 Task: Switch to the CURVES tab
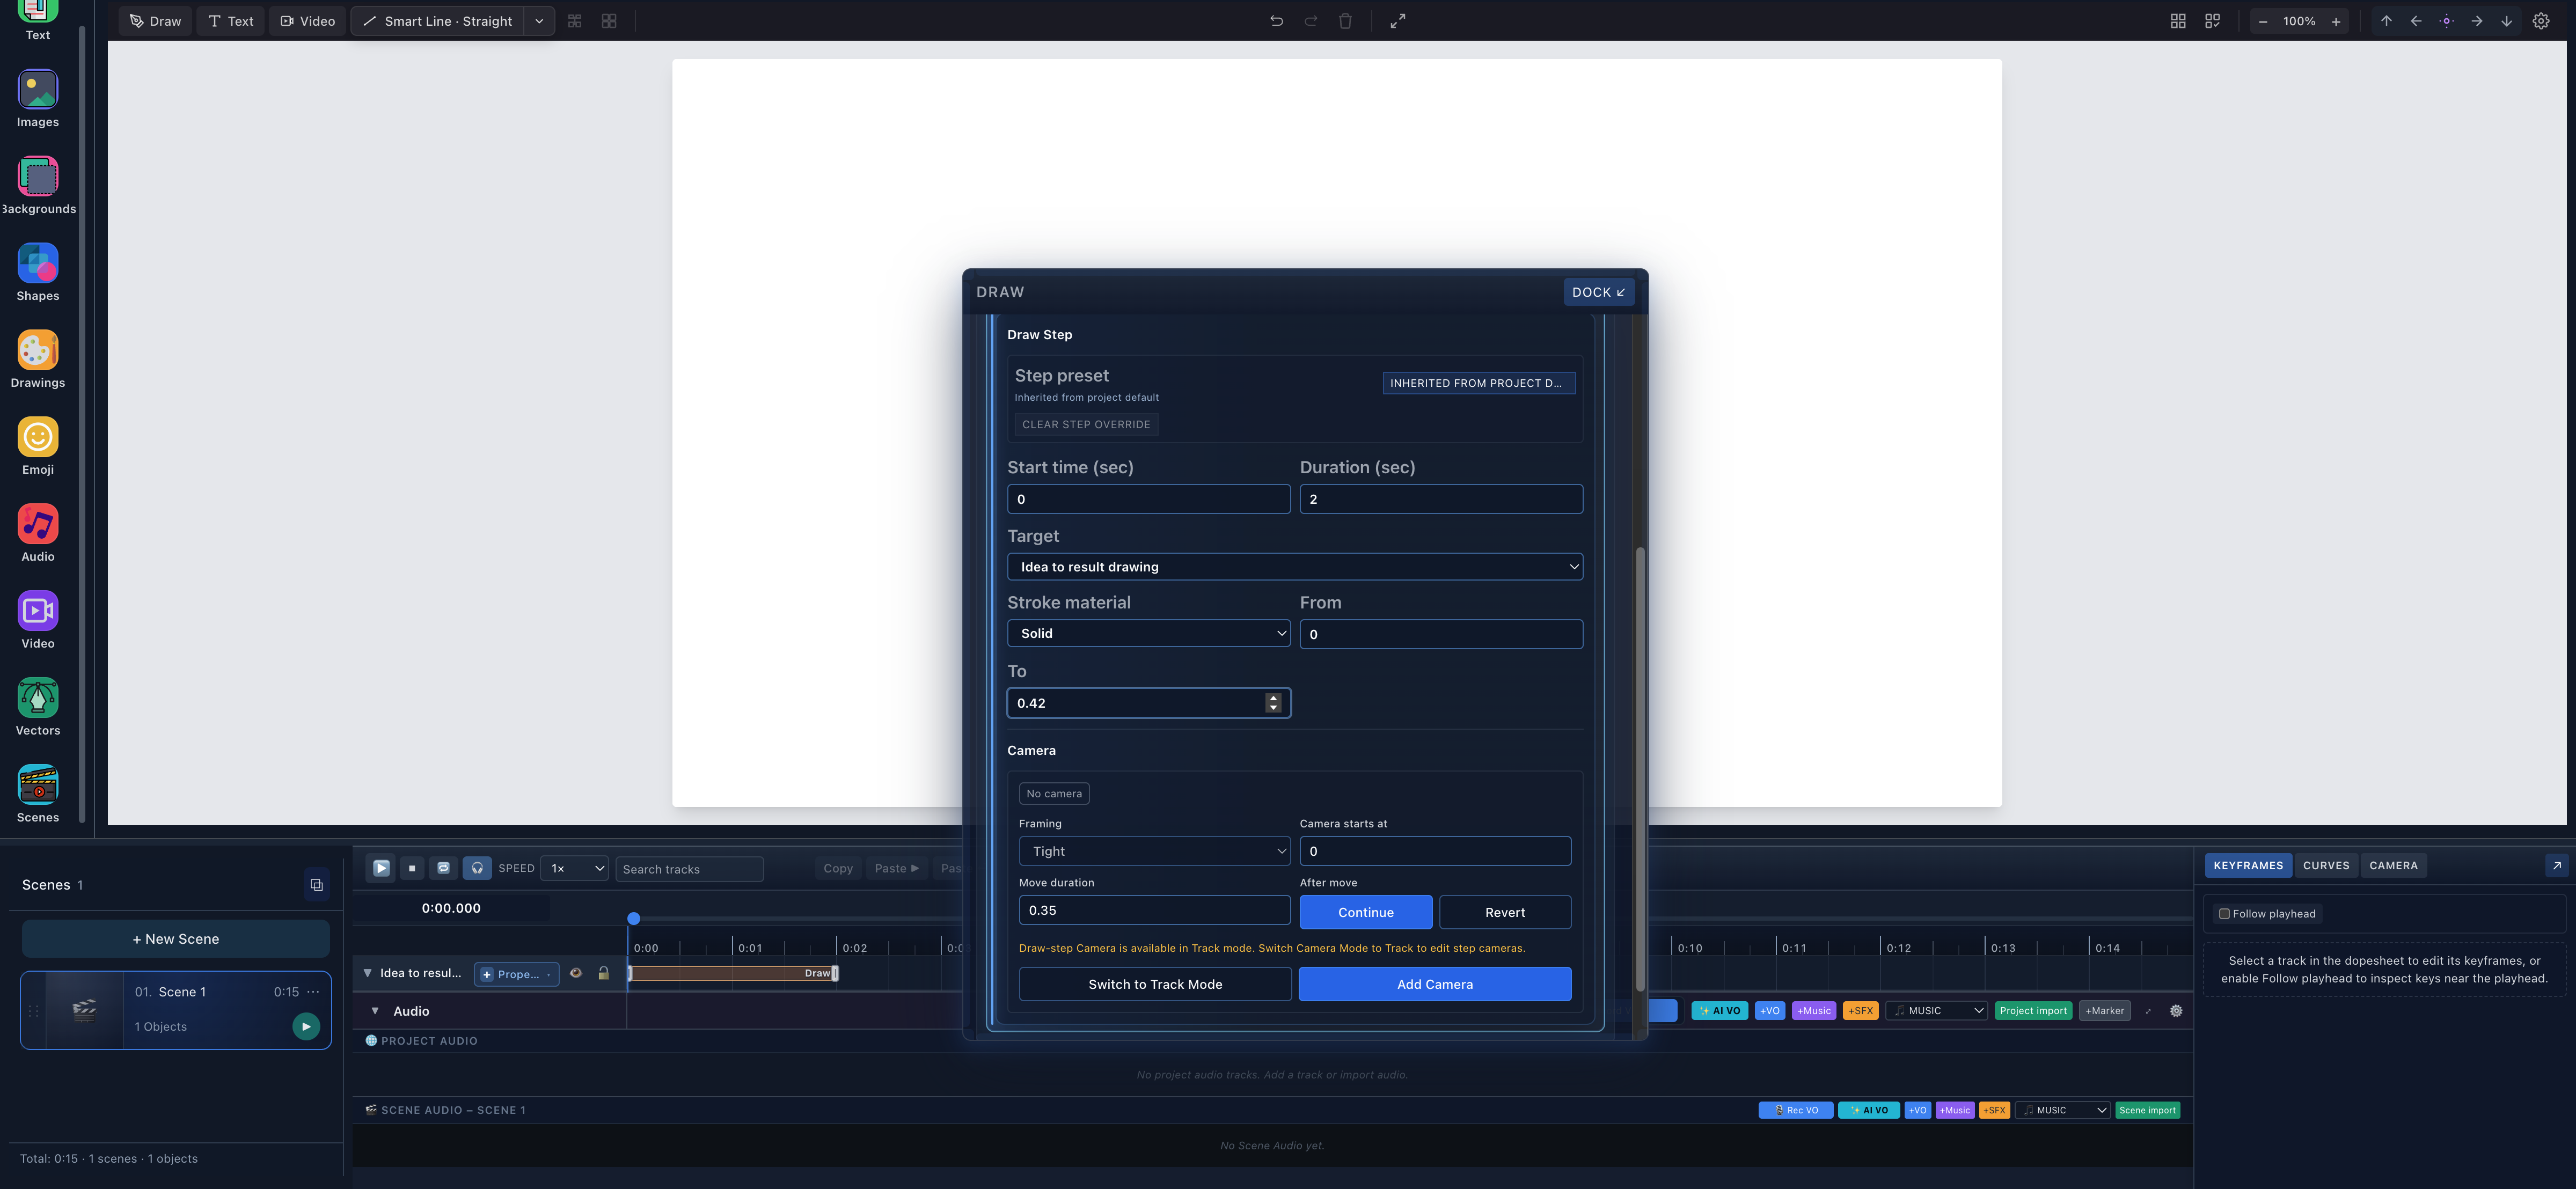pos(2326,866)
